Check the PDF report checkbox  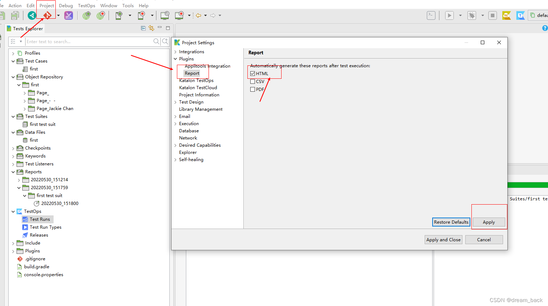tap(252, 89)
